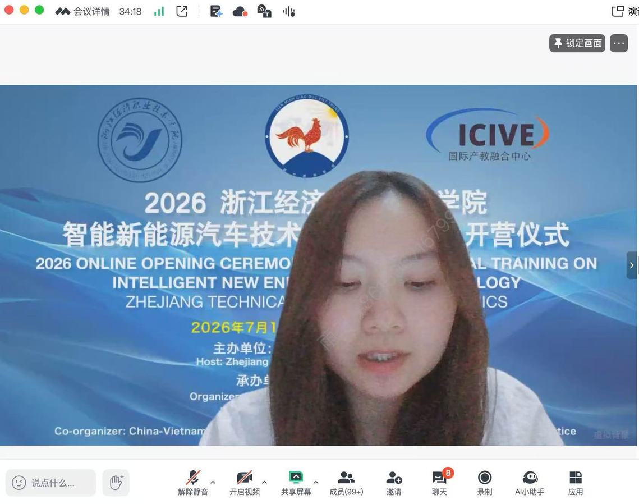Open the three-dot more options on video
The image size is (639, 504).
click(x=619, y=43)
